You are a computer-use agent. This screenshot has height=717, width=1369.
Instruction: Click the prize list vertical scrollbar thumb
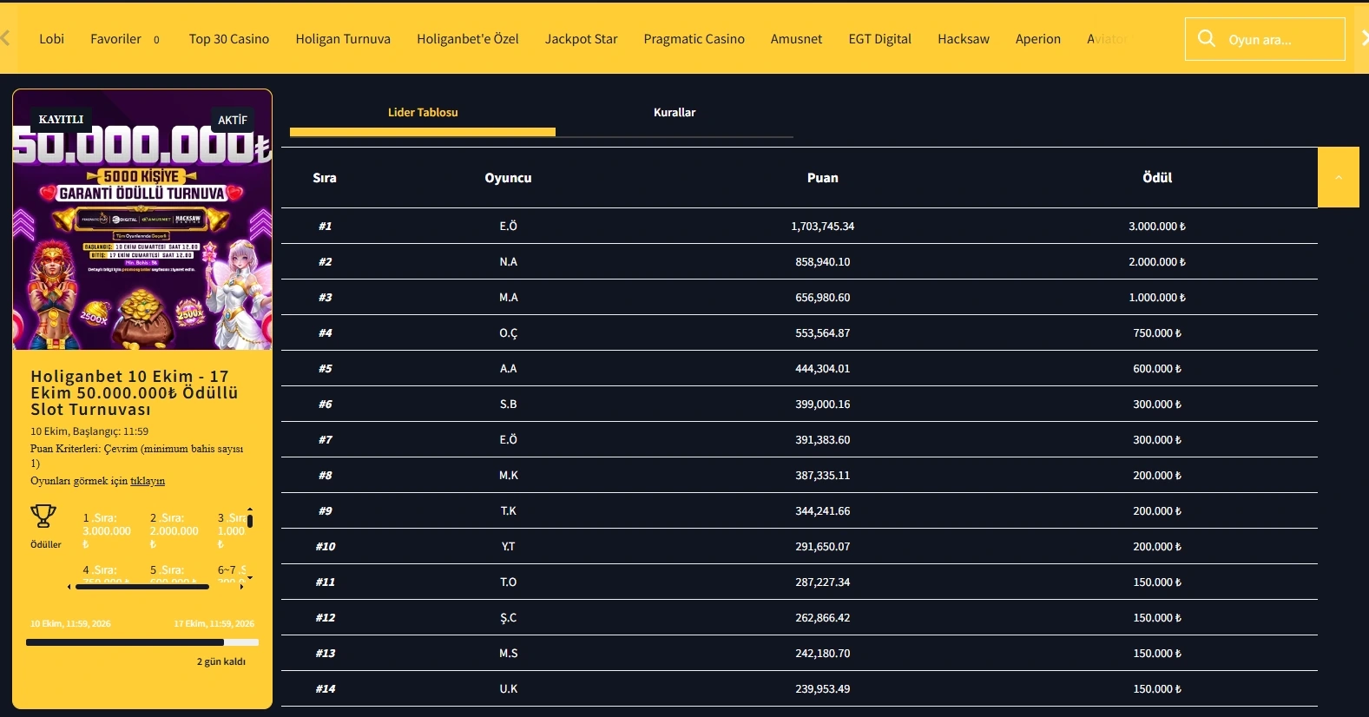tap(250, 521)
